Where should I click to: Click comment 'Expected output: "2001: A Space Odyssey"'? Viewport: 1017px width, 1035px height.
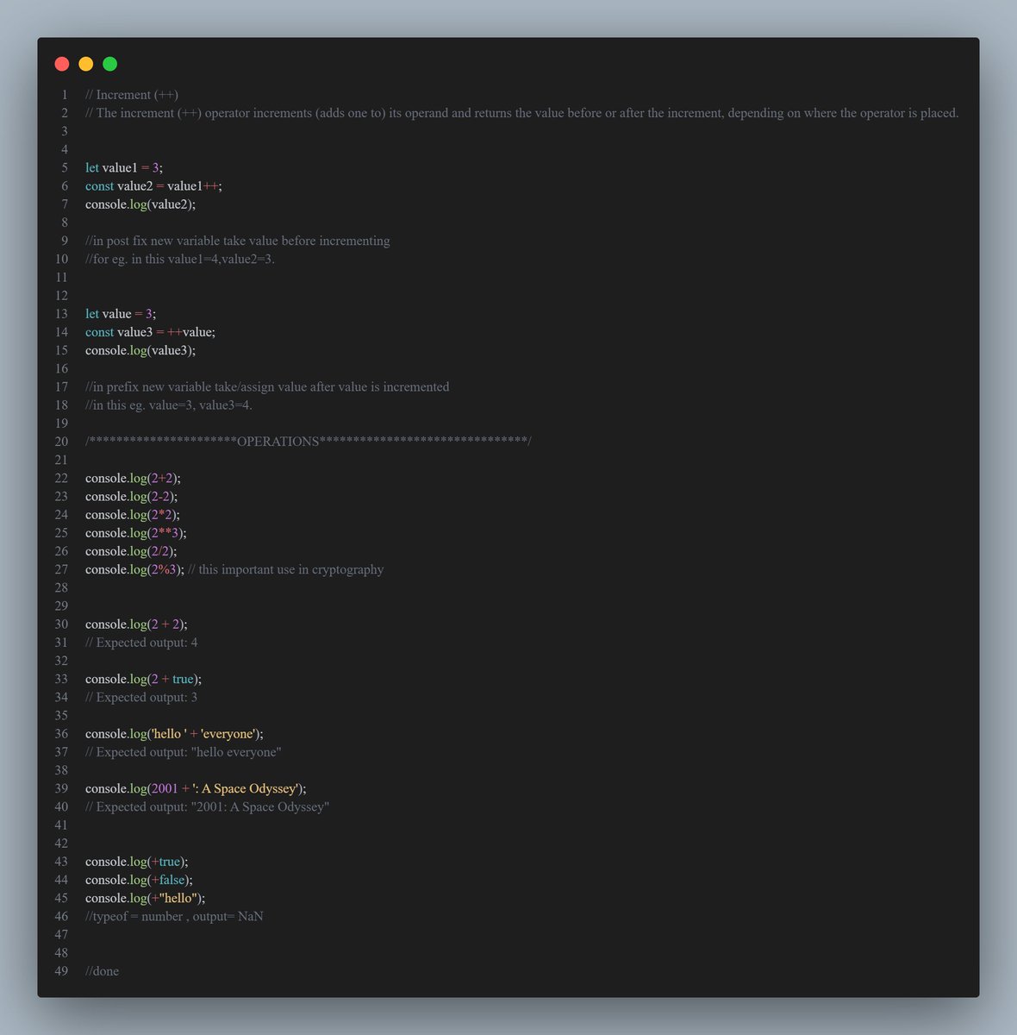(x=208, y=806)
